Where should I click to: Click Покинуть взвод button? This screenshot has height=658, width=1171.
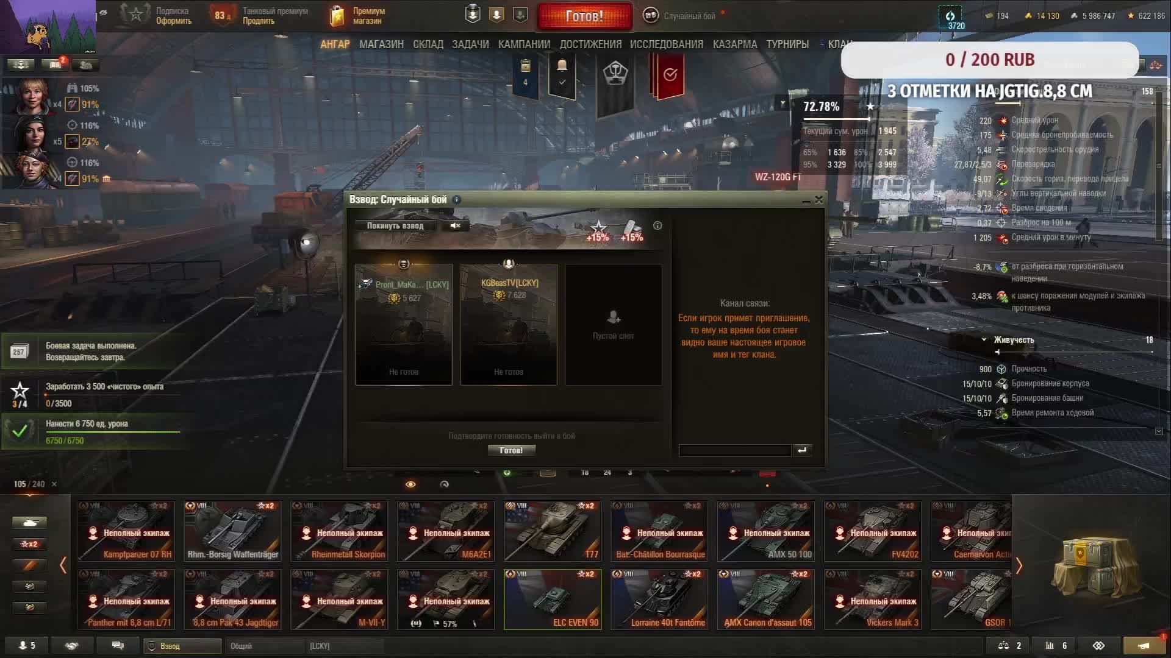coord(395,226)
